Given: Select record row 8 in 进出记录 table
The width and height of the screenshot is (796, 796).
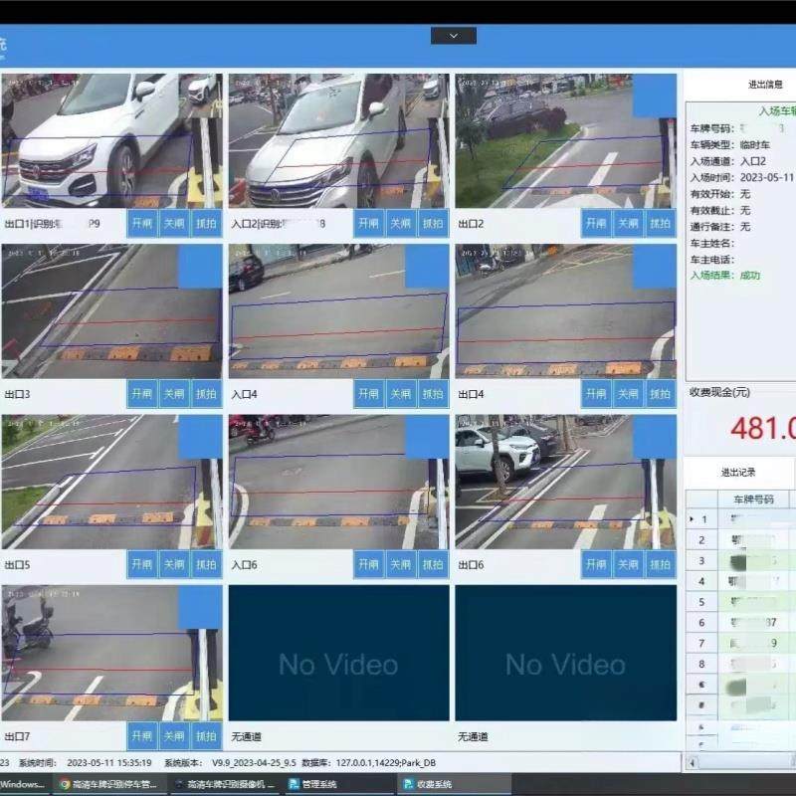Looking at the screenshot, I should (740, 664).
